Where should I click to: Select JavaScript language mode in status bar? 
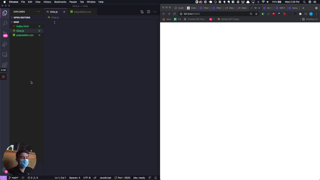(105, 178)
